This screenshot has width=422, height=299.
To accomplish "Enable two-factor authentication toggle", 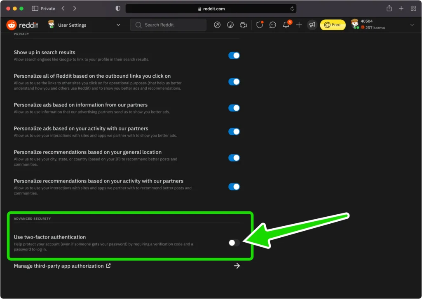I will [x=234, y=243].
